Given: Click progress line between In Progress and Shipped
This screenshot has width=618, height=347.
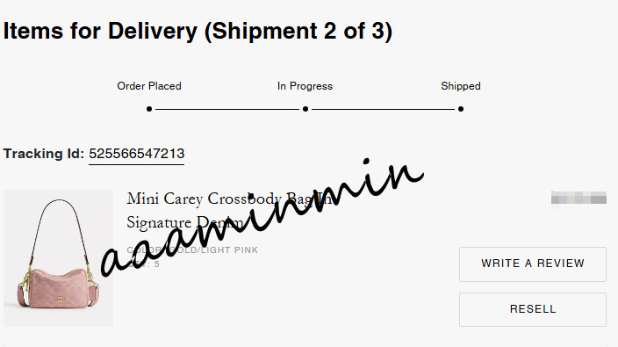Looking at the screenshot, I should click(x=383, y=109).
